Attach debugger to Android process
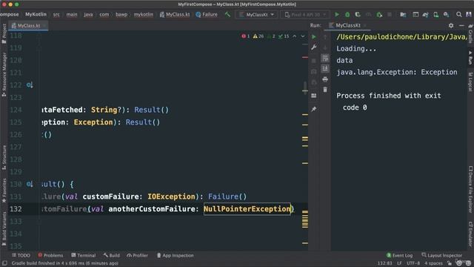The image size is (474, 267). 379,14
